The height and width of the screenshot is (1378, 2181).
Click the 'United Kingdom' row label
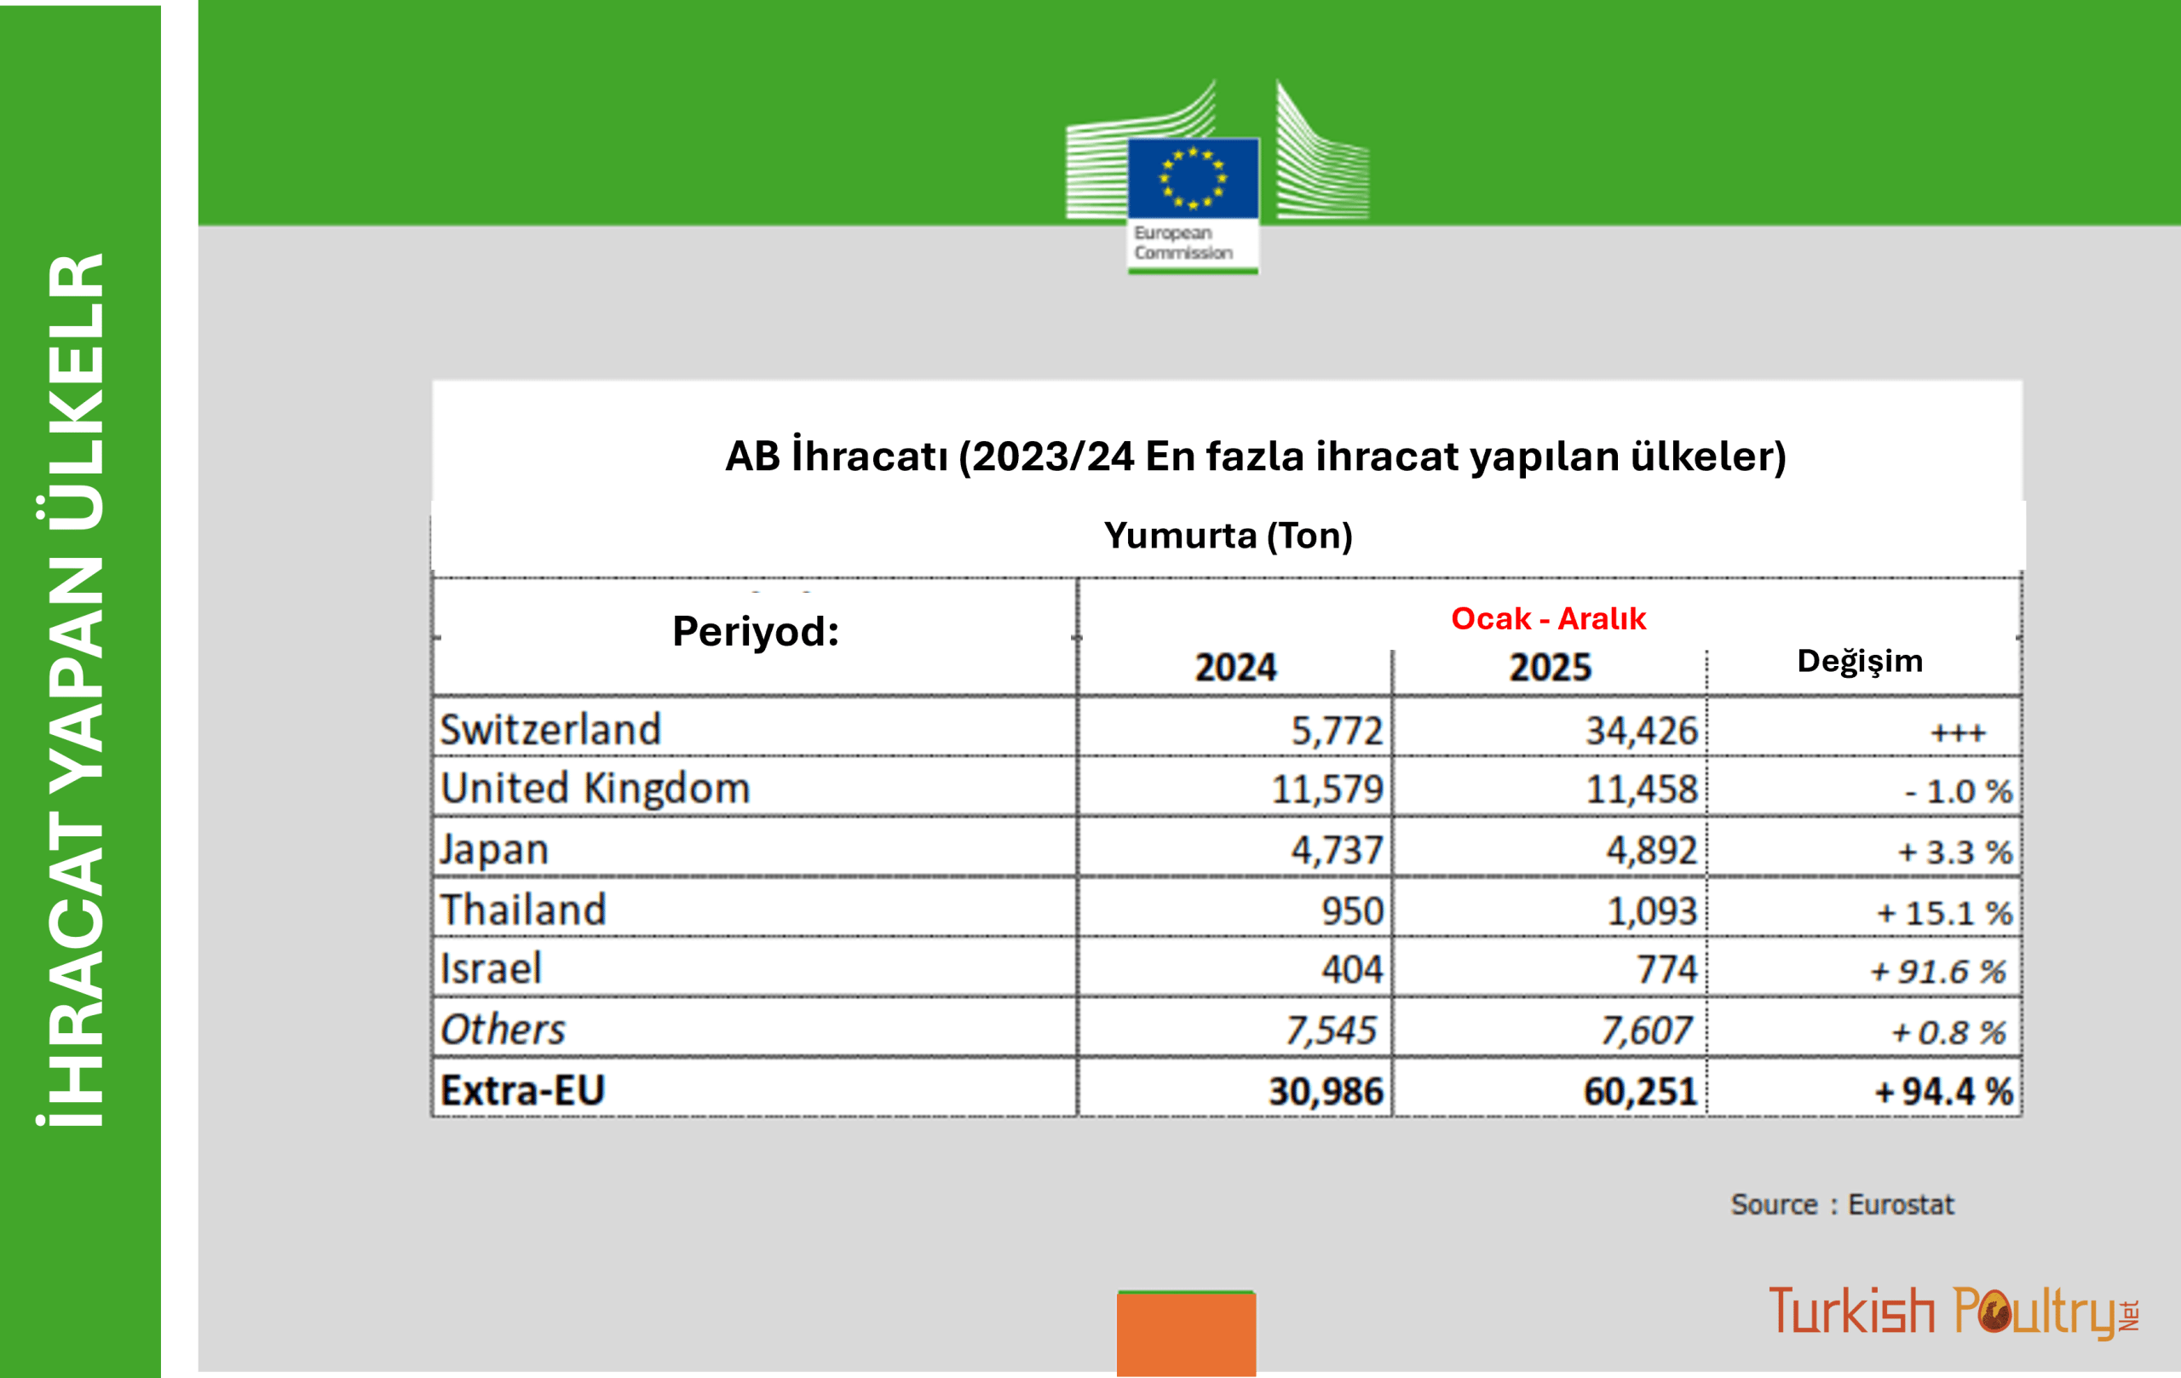(595, 789)
